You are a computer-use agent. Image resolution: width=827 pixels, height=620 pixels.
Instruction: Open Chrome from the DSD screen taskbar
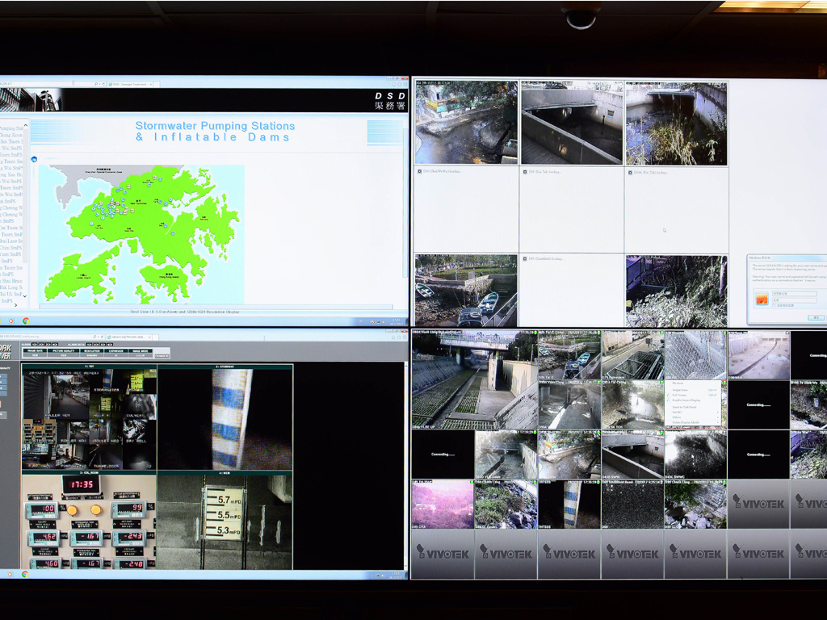[26, 320]
